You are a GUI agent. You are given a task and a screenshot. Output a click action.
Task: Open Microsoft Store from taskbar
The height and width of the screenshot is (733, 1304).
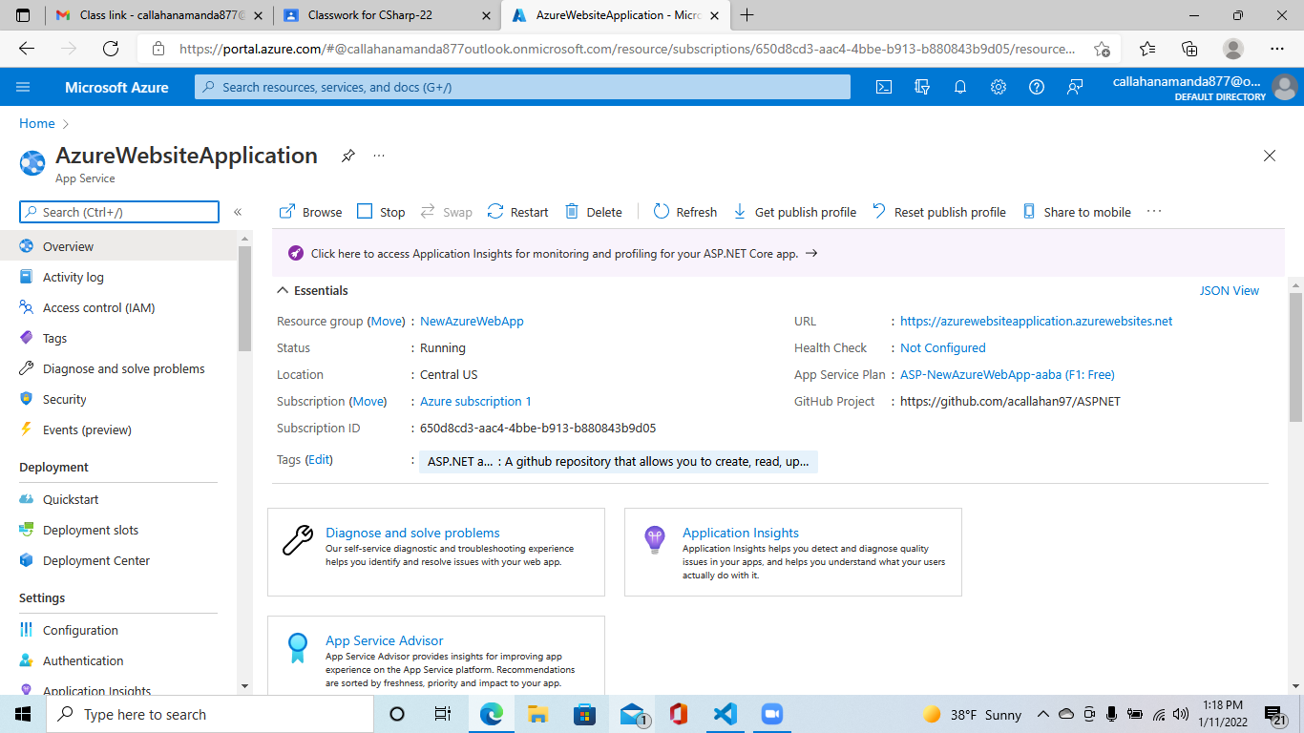click(x=584, y=714)
